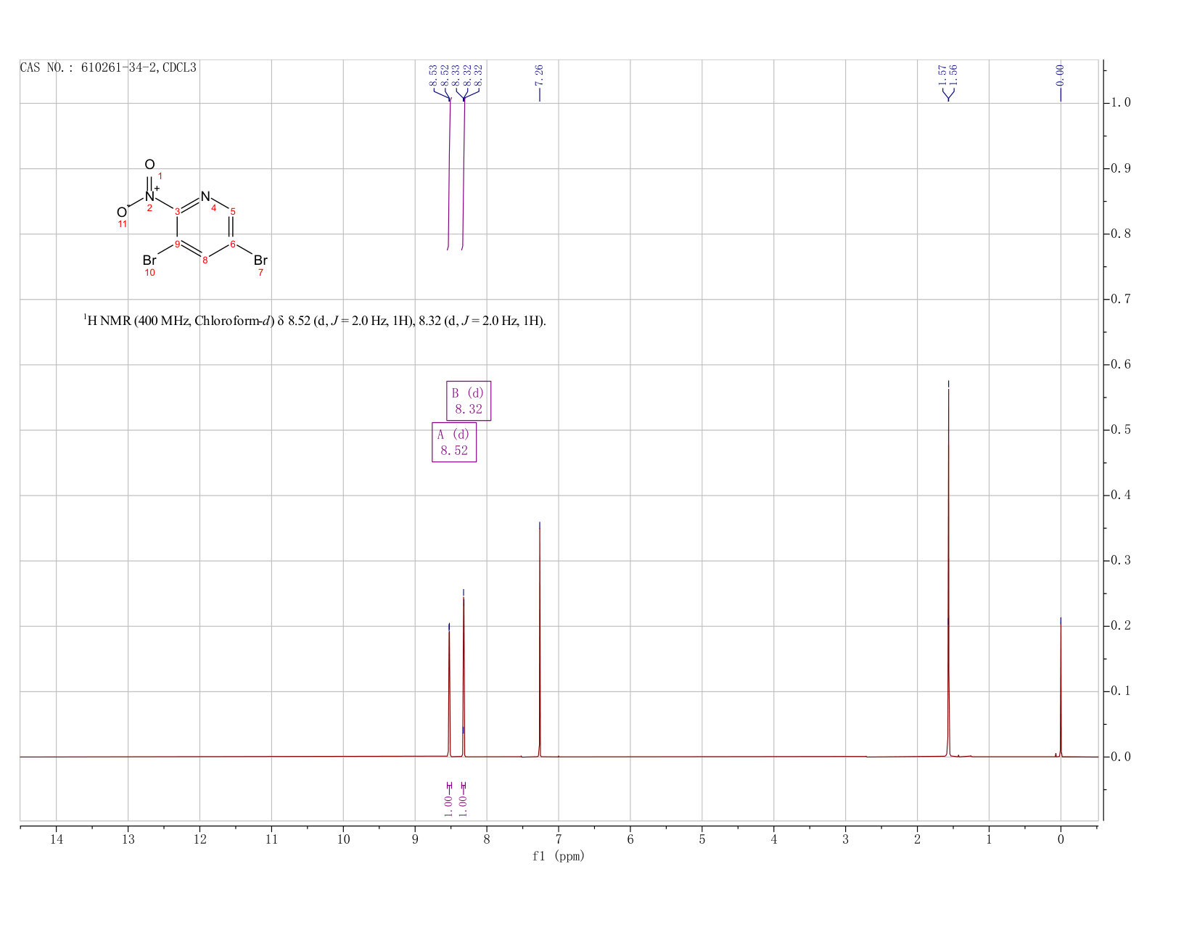Select the Br atom numbered 7
Image resolution: width=1197 pixels, height=925 pixels.
(x=260, y=260)
